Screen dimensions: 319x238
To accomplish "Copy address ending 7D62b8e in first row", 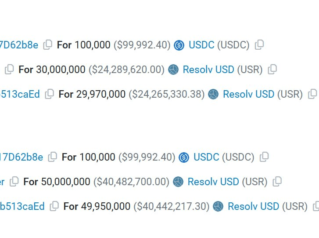I will click(47, 44).
